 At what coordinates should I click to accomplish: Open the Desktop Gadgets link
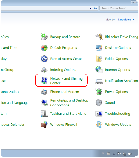tap(118, 48)
